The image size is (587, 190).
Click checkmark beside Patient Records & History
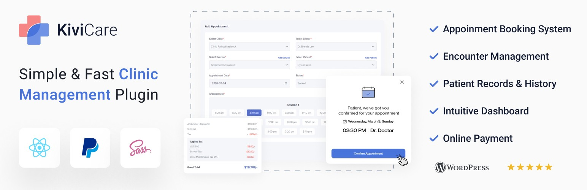pos(433,84)
